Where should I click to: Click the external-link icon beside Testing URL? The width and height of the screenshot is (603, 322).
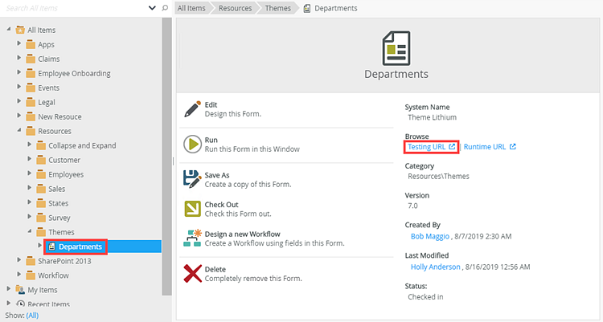pyautogui.click(x=452, y=147)
